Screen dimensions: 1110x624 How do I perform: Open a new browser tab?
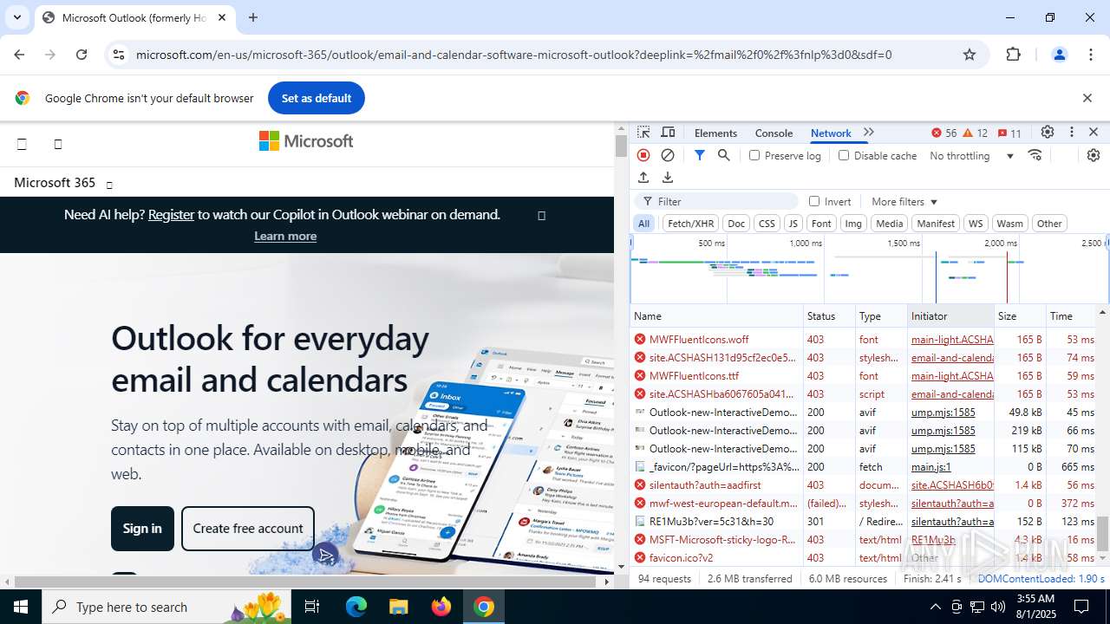pos(253,17)
